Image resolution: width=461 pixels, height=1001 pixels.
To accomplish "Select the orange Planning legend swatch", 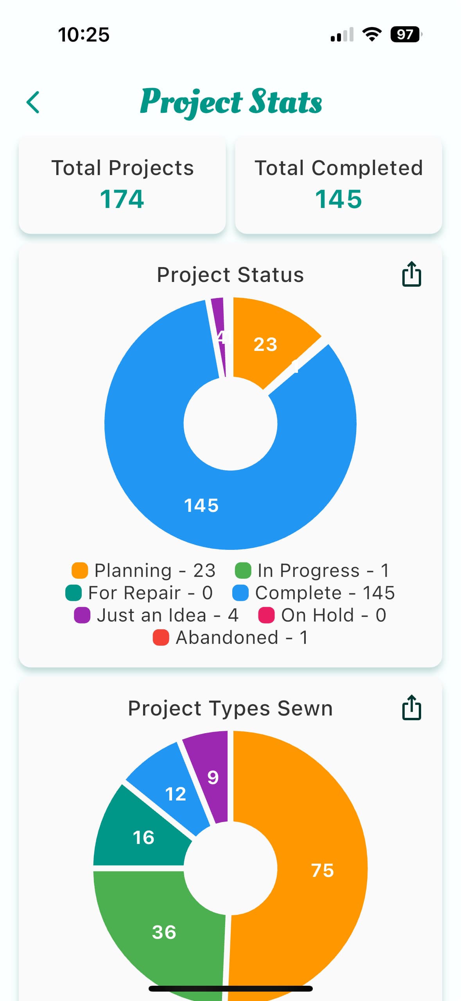I will tap(80, 570).
